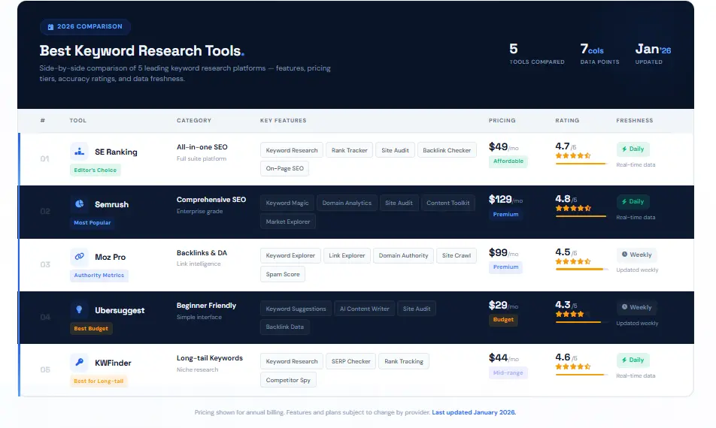This screenshot has height=428, width=716.
Task: Click the Rank Tracker feature tag
Action: [x=349, y=150]
